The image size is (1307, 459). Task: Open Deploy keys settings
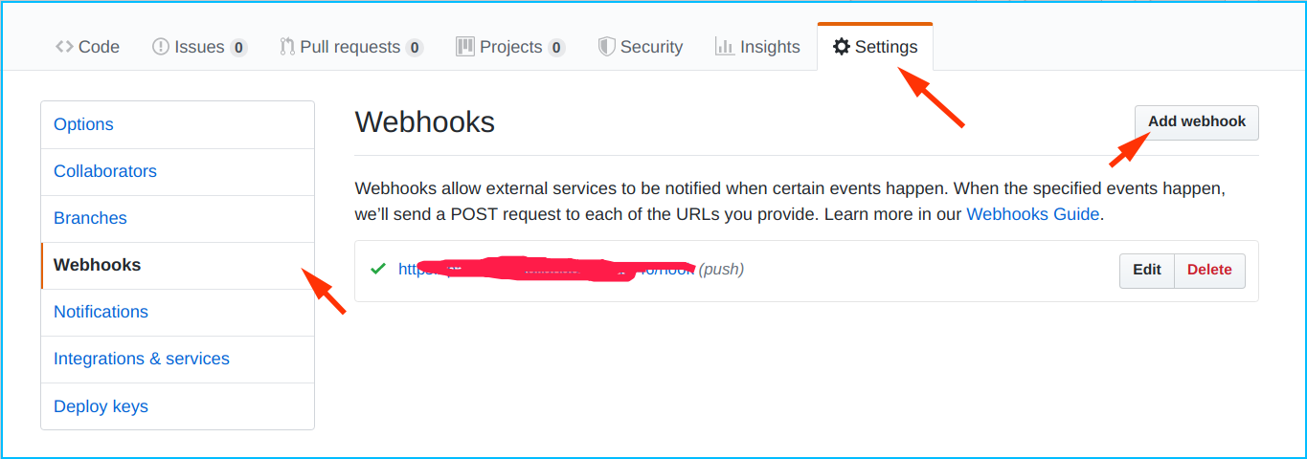(x=101, y=406)
